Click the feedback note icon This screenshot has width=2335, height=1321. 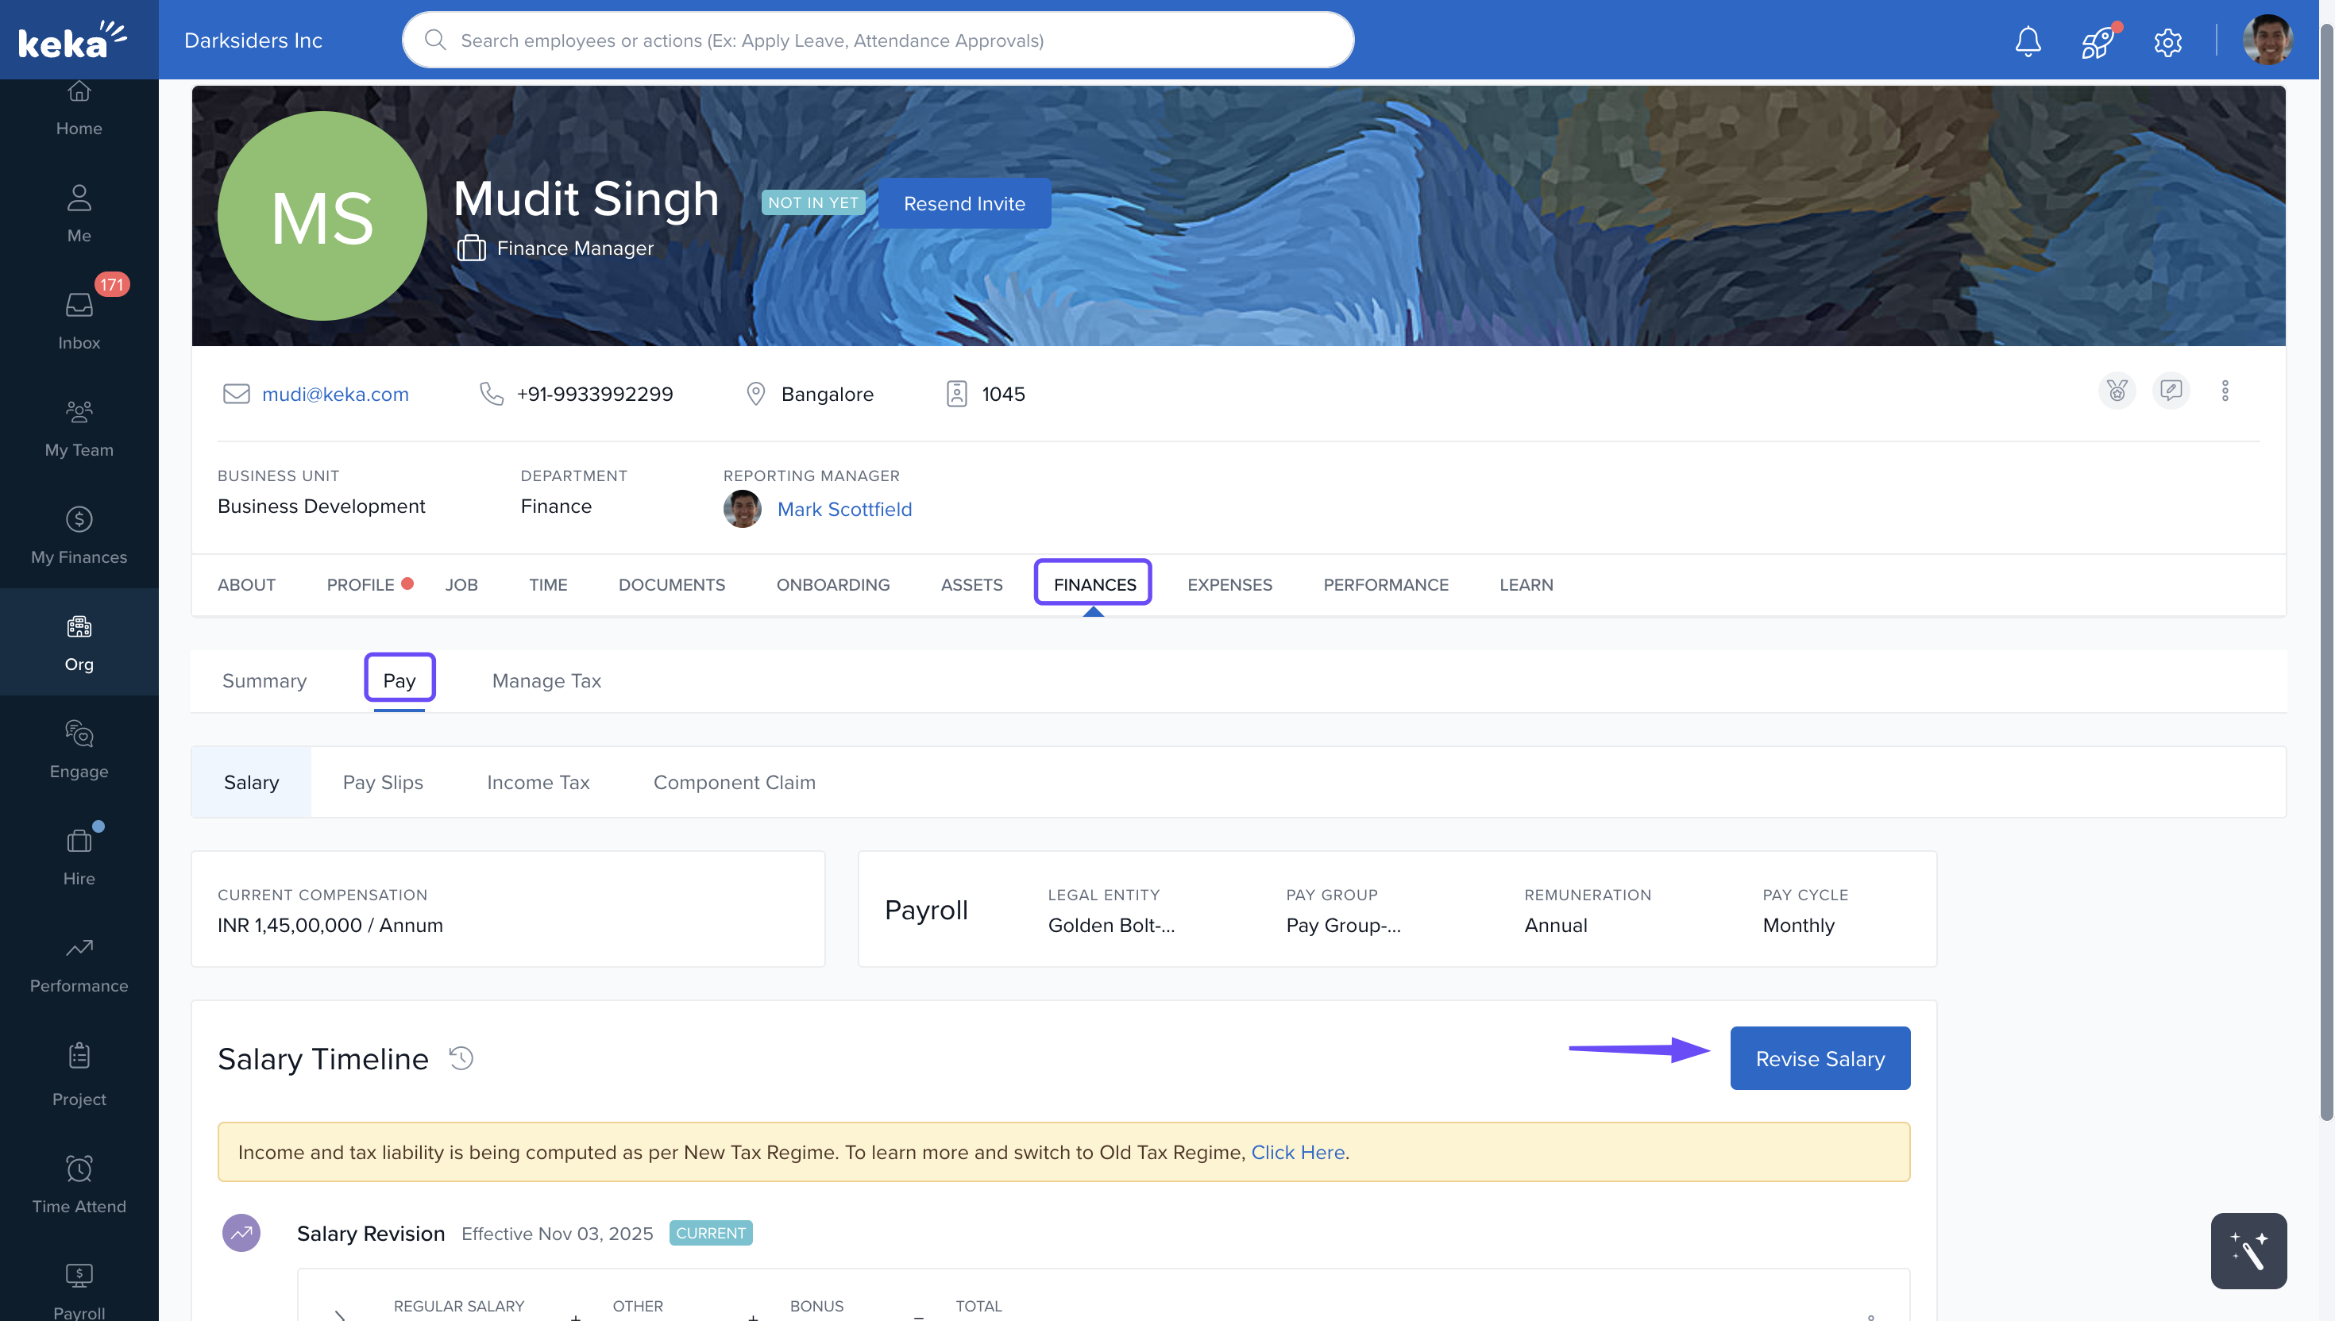[2170, 391]
